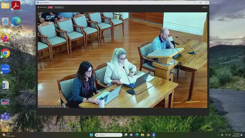Select the Flag image file on desktop

pyautogui.click(x=5, y=103)
